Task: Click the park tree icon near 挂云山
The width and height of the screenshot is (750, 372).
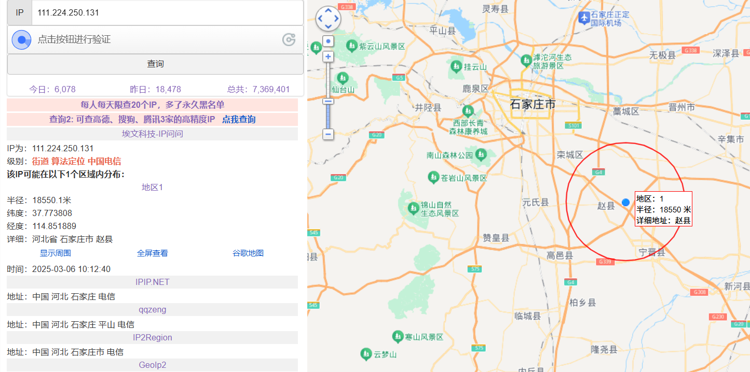Action: (456, 66)
